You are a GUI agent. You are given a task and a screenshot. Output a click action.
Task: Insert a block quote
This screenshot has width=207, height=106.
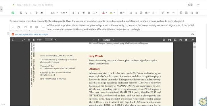coord(168,13)
